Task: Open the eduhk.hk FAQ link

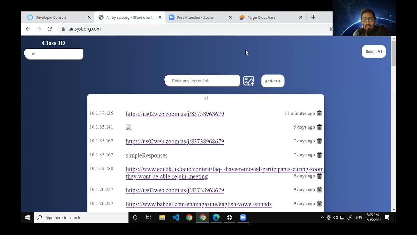Action: (x=225, y=173)
